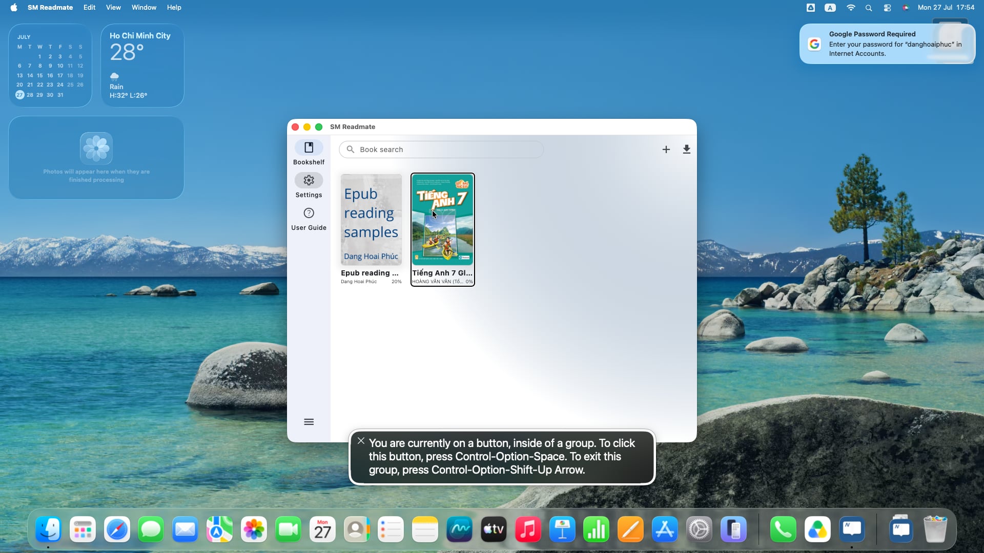Open System Settings from the Dock
Image resolution: width=984 pixels, height=553 pixels.
tap(699, 529)
